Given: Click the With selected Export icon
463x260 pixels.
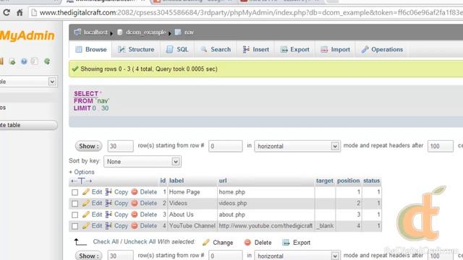Looking at the screenshot, I should coord(286,243).
